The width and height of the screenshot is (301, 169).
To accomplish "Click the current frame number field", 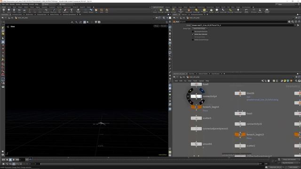I will [22, 160].
